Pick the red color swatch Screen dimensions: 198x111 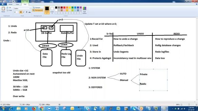point(64,7)
